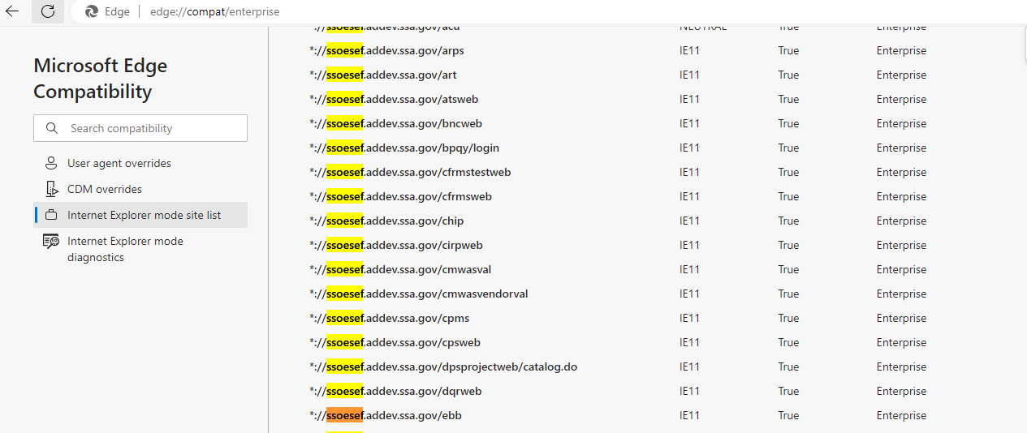Click Enterprise value in the cfrmstestweb row

coord(901,172)
